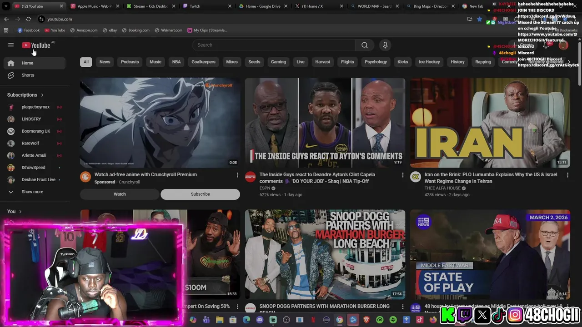Open the Crunchyroll channel avatar
The image size is (582, 327).
[85, 177]
